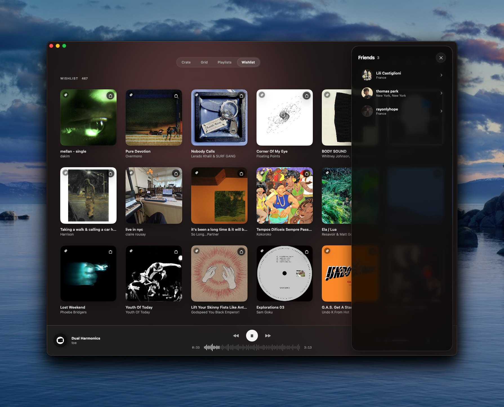Open the Playlists tab
Viewport: 504px width, 407px height.
tap(224, 62)
